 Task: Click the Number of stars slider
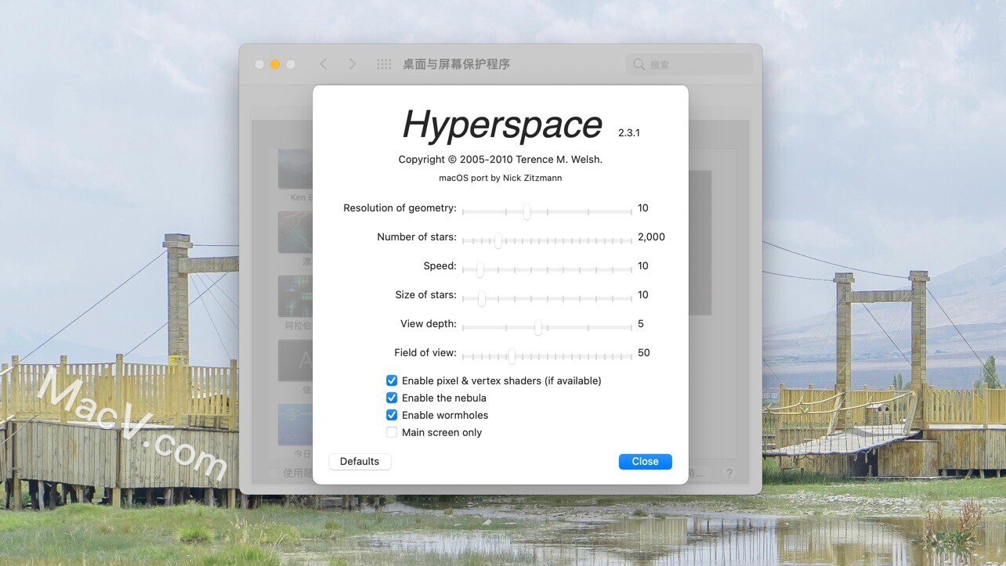pos(547,240)
